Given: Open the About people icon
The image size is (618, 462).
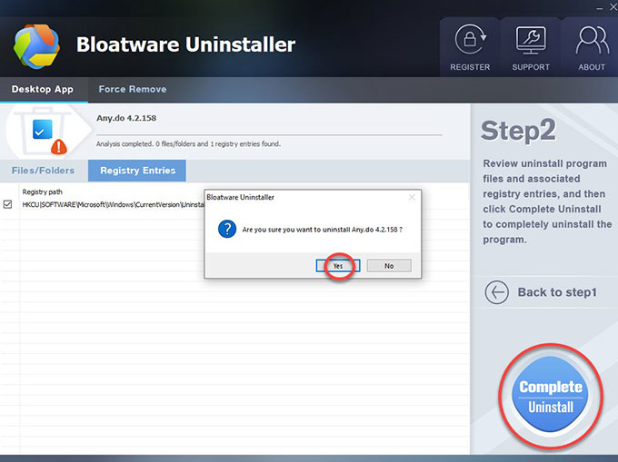Looking at the screenshot, I should [592, 40].
